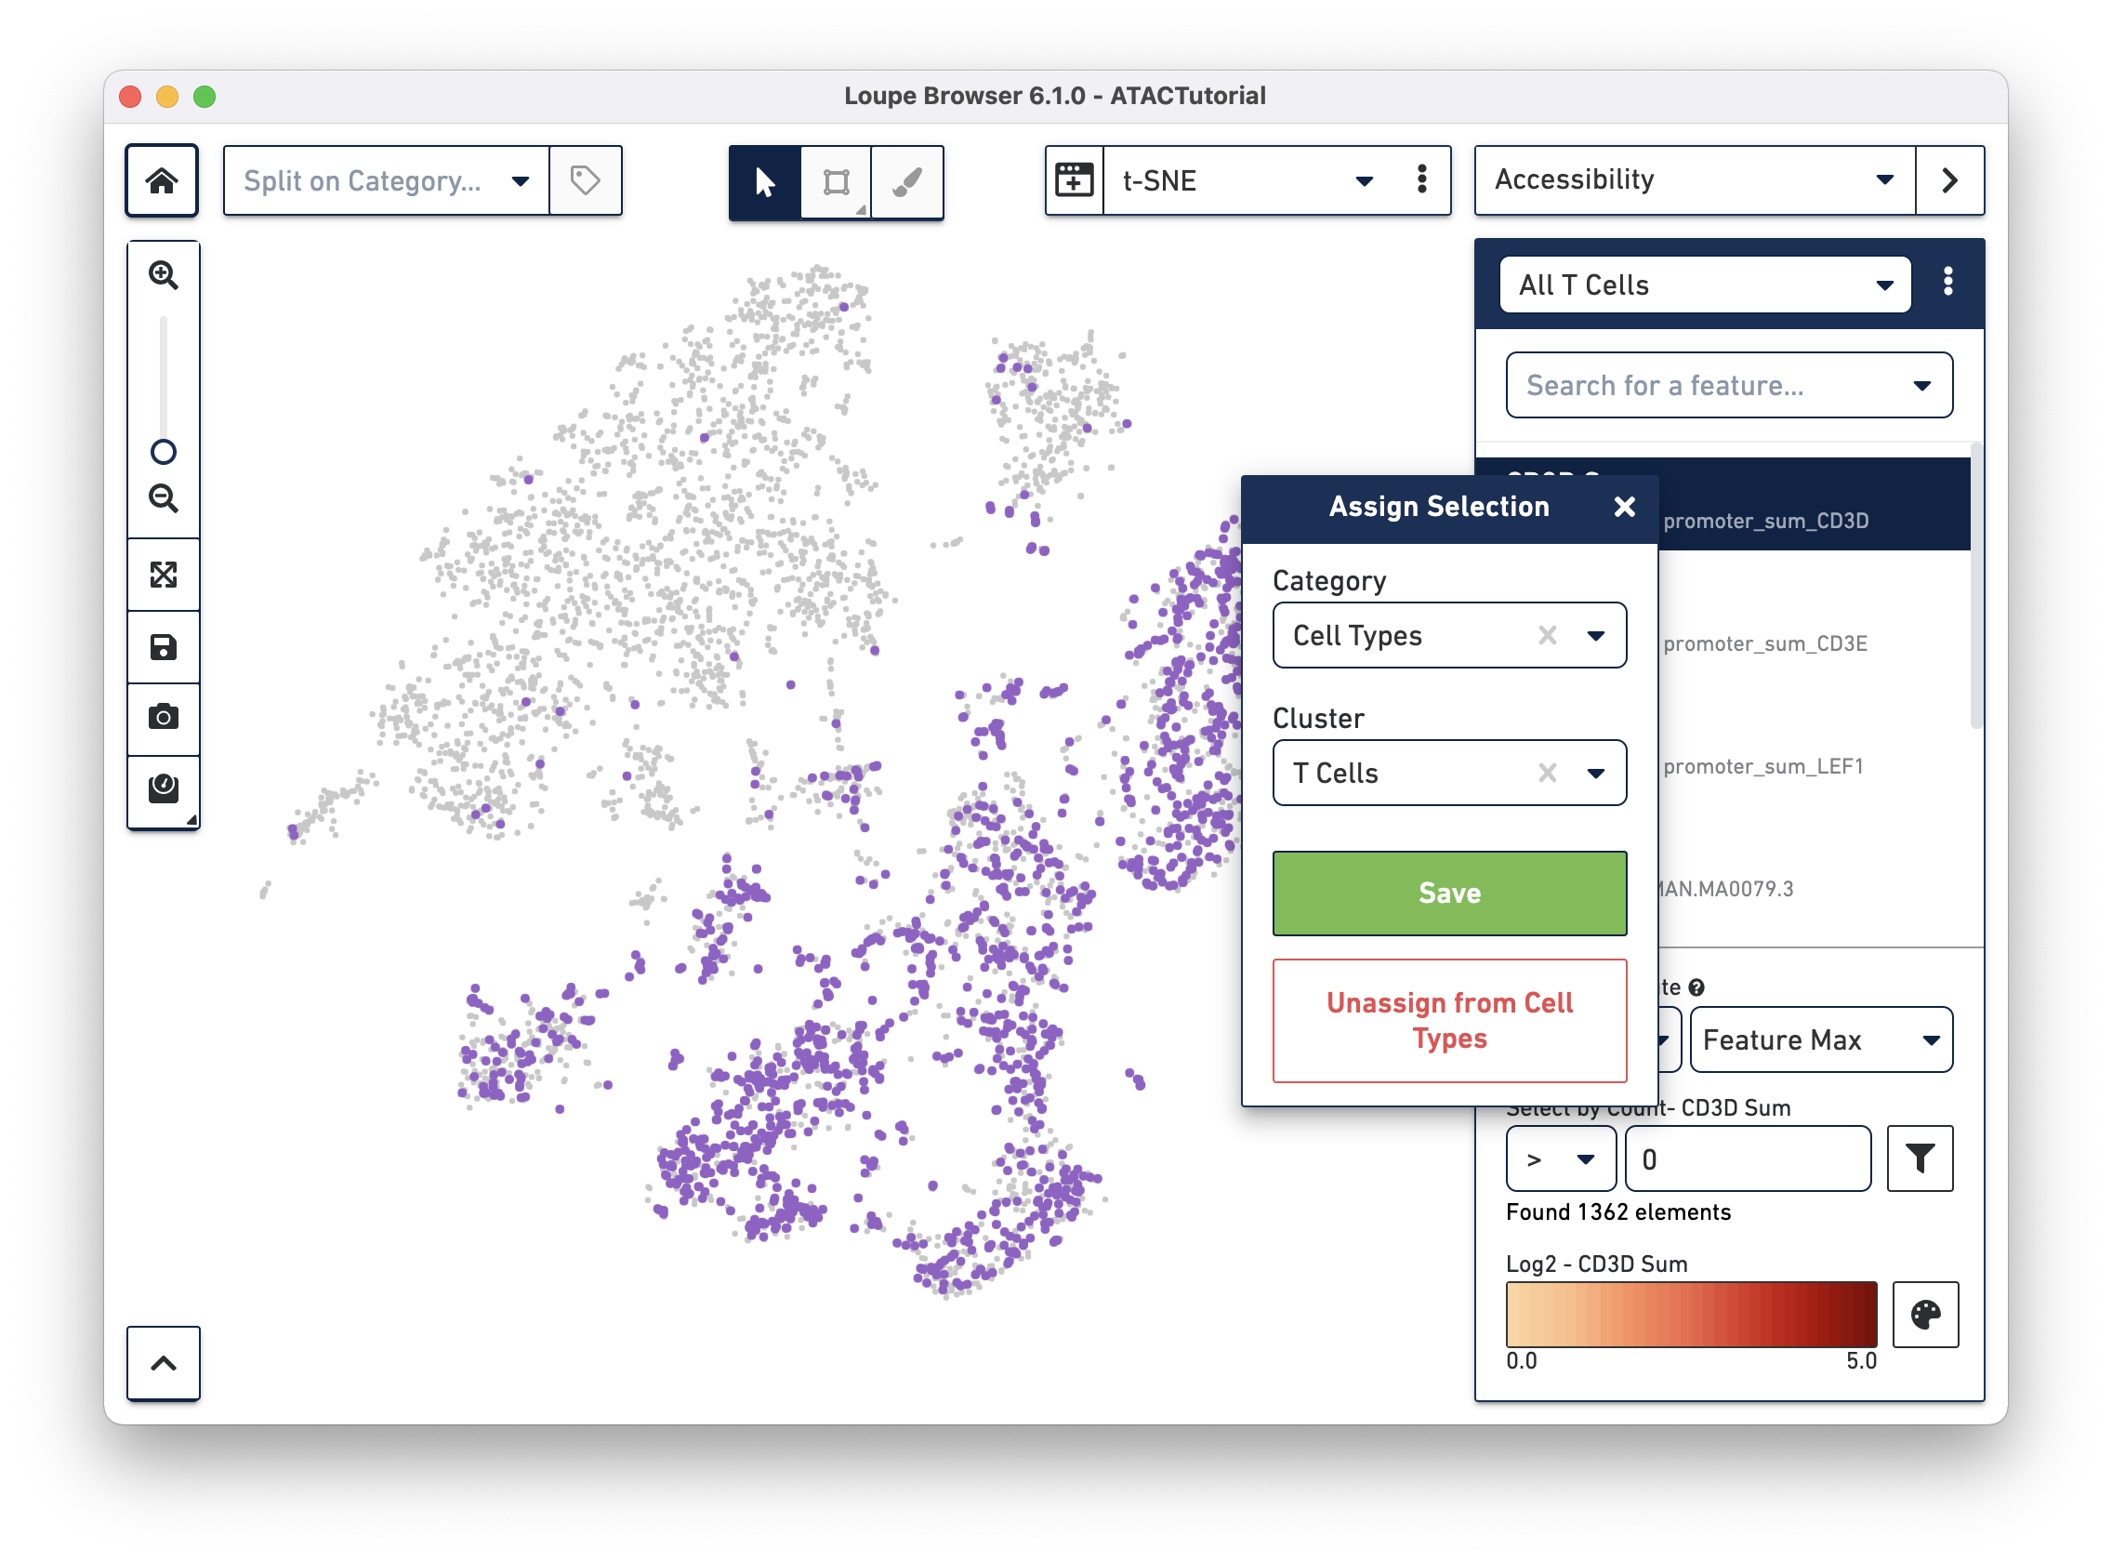Collapse the bottom panel chevron
Screen dimensions: 2112x1562
pos(164,1363)
